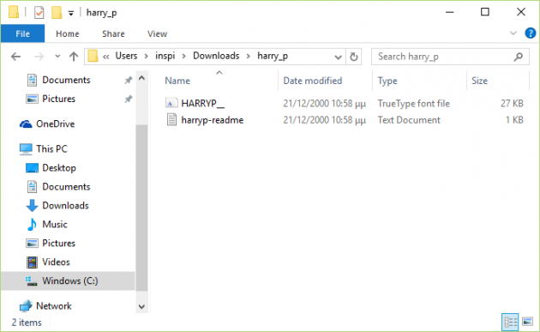
Task: Open the File menu tab
Action: pyautogui.click(x=23, y=33)
